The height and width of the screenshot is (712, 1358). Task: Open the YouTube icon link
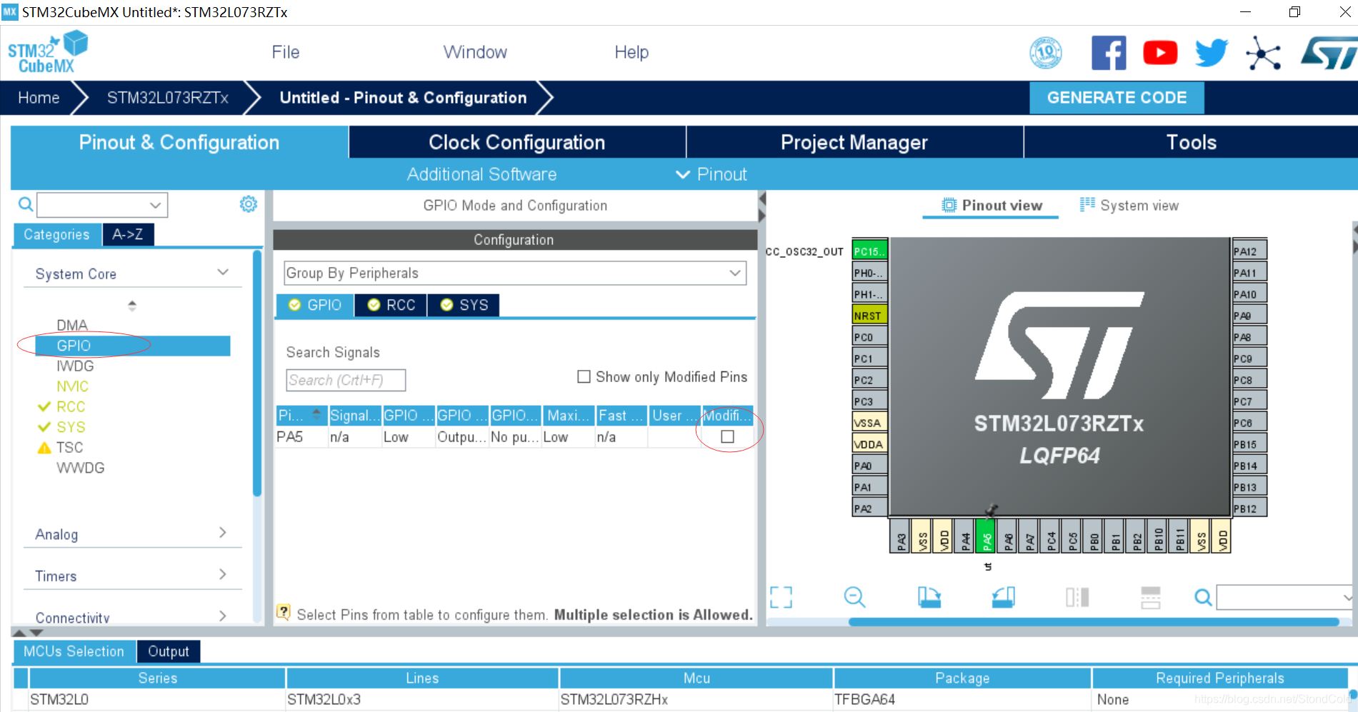tap(1160, 53)
